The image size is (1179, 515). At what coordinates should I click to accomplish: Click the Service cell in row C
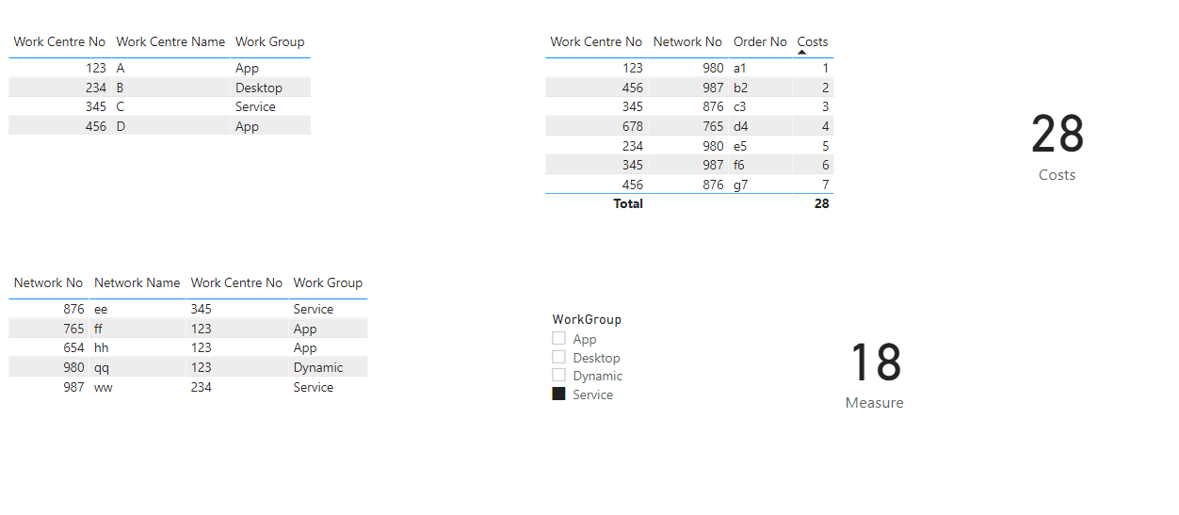click(x=255, y=106)
